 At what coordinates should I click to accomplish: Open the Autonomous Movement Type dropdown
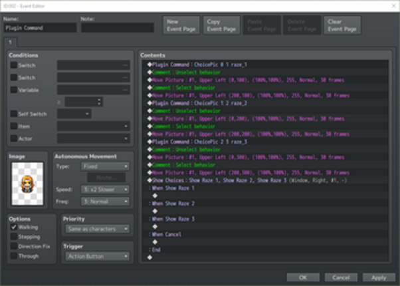tap(104, 166)
